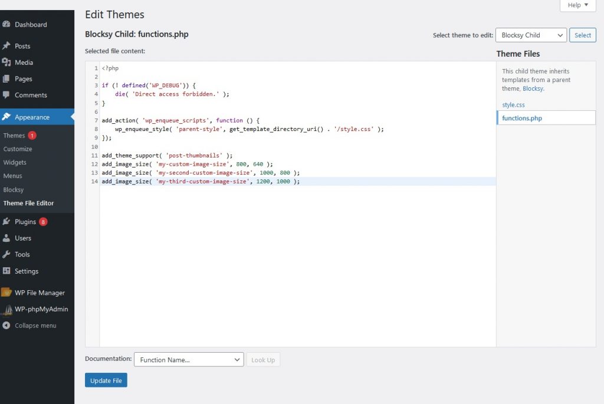Click the Comments speech bubble icon
The image size is (604, 404).
[6, 95]
